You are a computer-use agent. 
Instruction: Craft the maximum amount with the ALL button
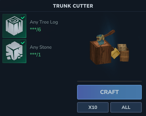coord(126,107)
